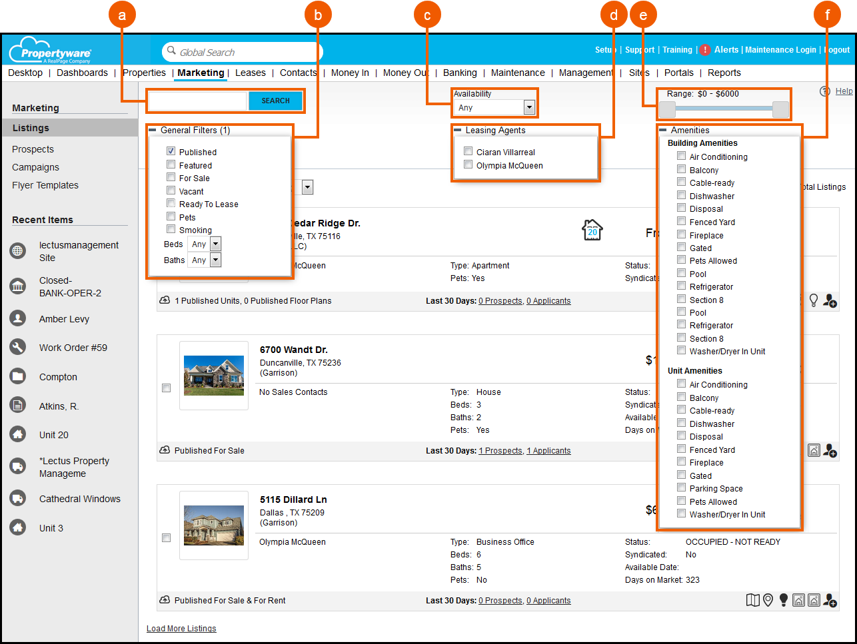Enable the Pool building amenity
The image size is (857, 644).
(x=681, y=273)
